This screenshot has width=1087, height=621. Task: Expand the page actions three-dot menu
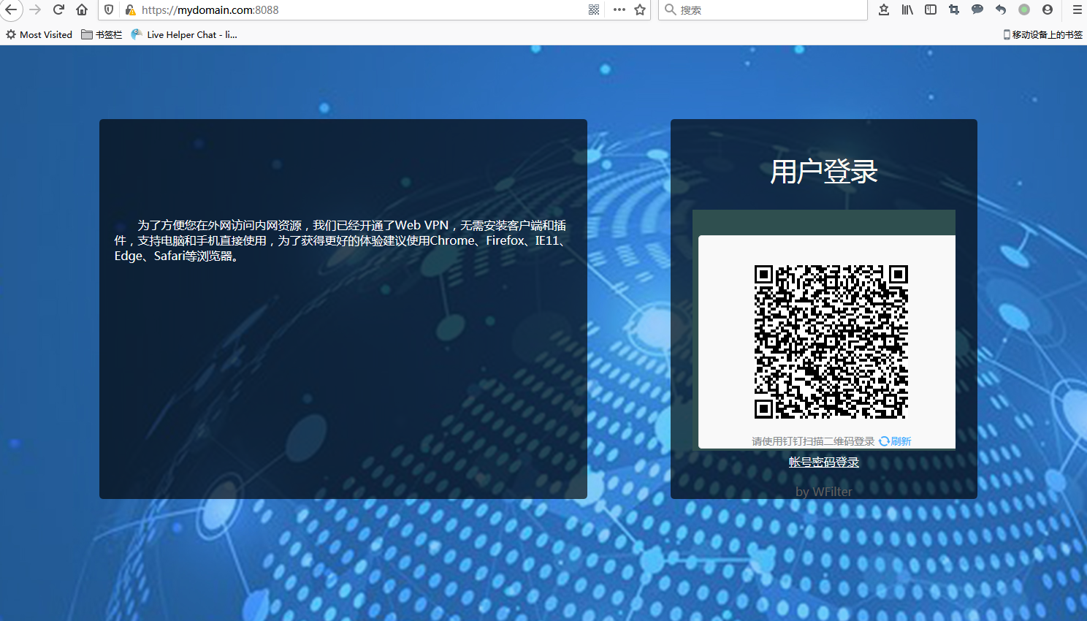(619, 9)
